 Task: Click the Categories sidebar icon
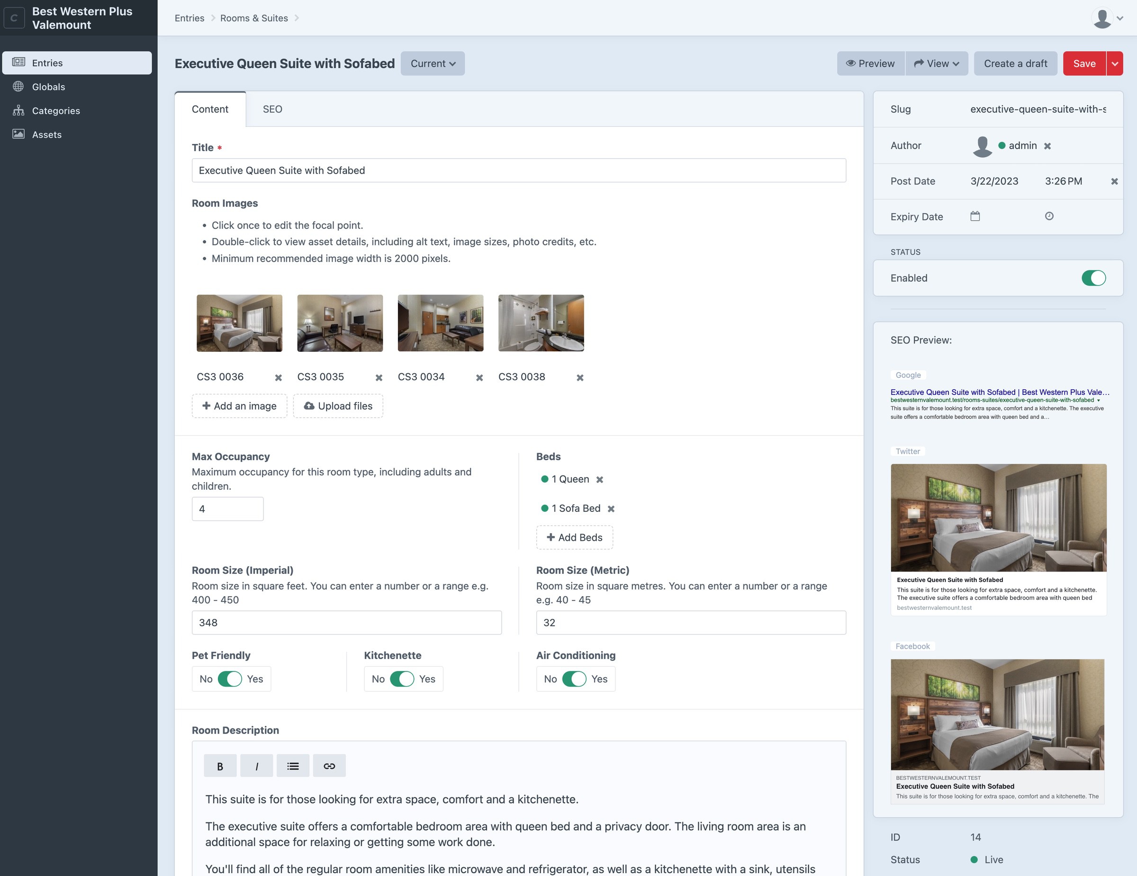point(19,109)
